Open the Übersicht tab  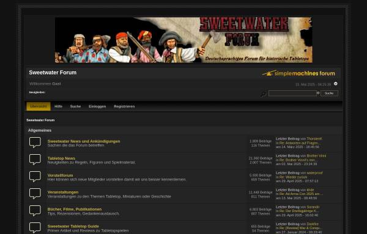[x=39, y=106]
